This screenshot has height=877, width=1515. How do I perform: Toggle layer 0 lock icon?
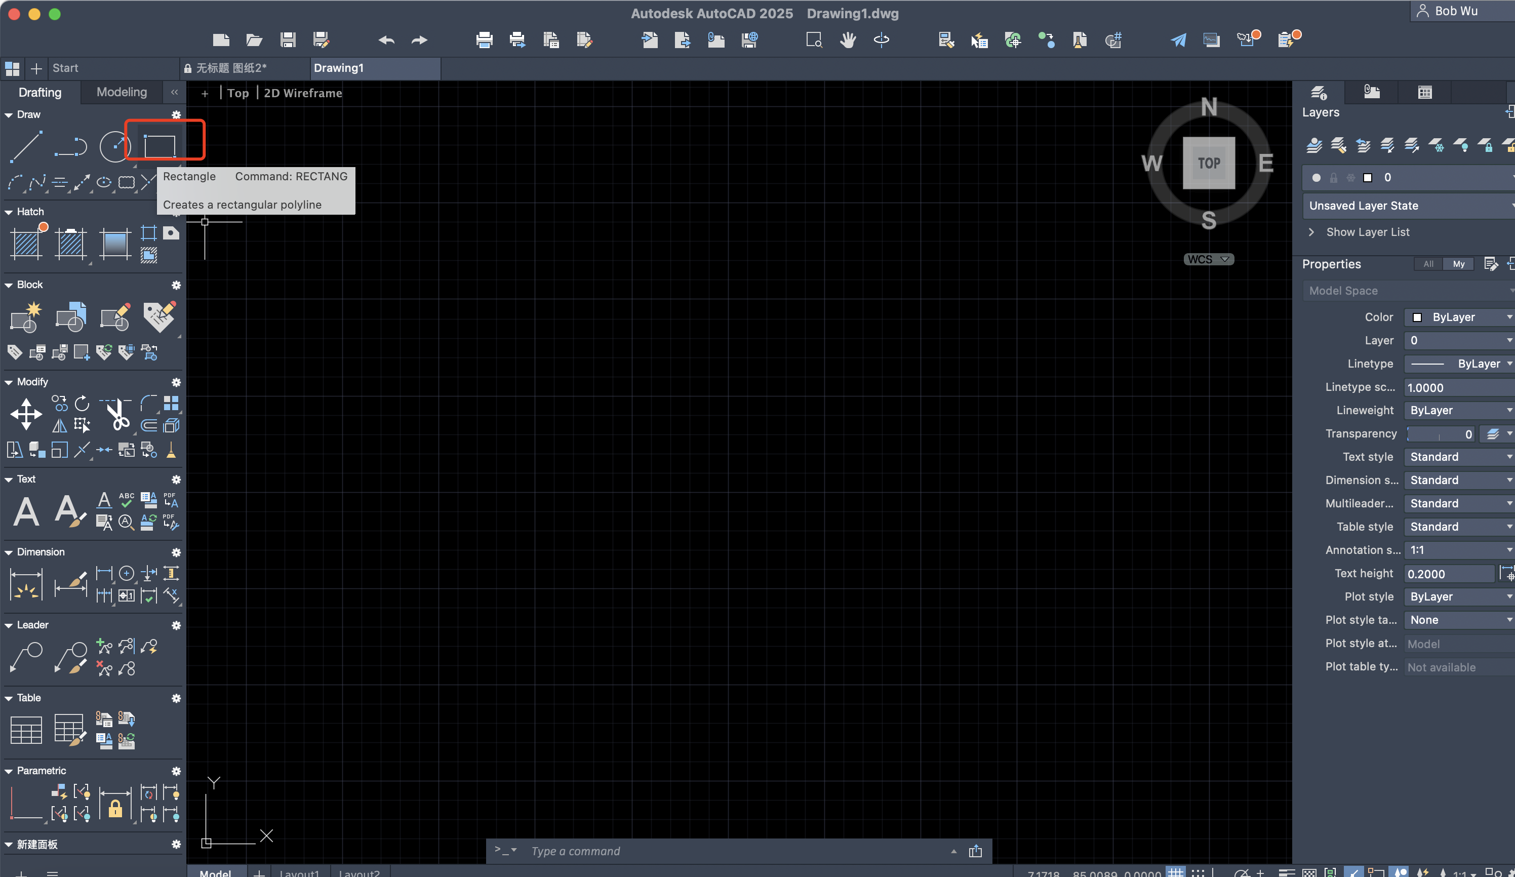click(1333, 177)
